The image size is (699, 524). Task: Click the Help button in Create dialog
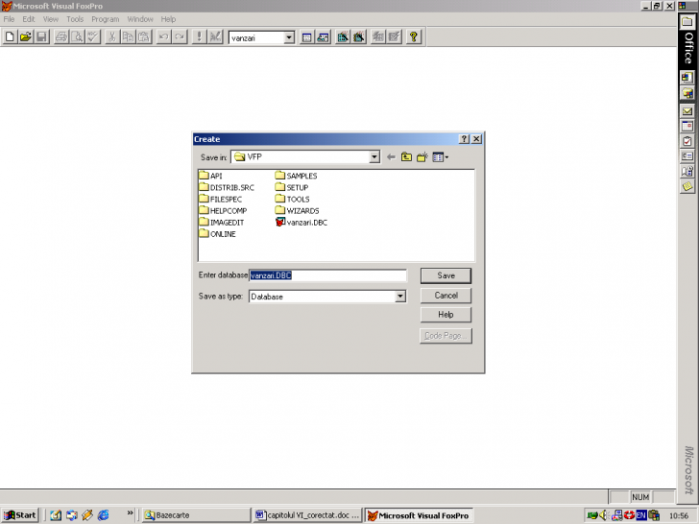[446, 315]
